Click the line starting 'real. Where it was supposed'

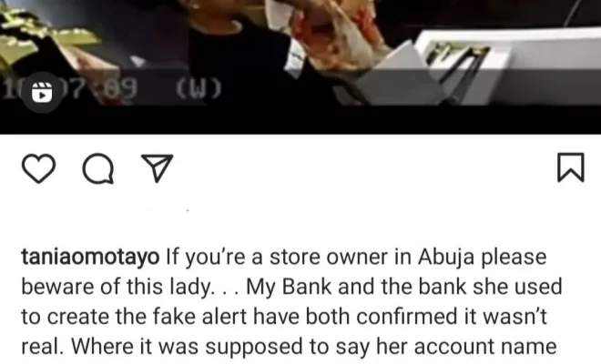pyautogui.click(x=289, y=347)
